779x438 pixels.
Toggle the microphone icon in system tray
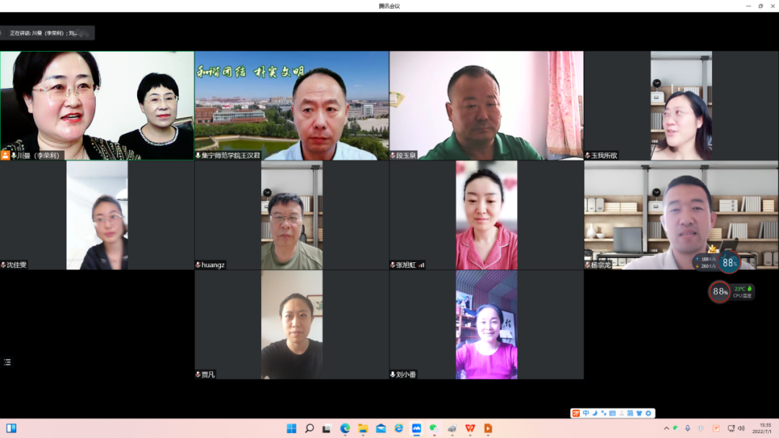pyautogui.click(x=687, y=429)
